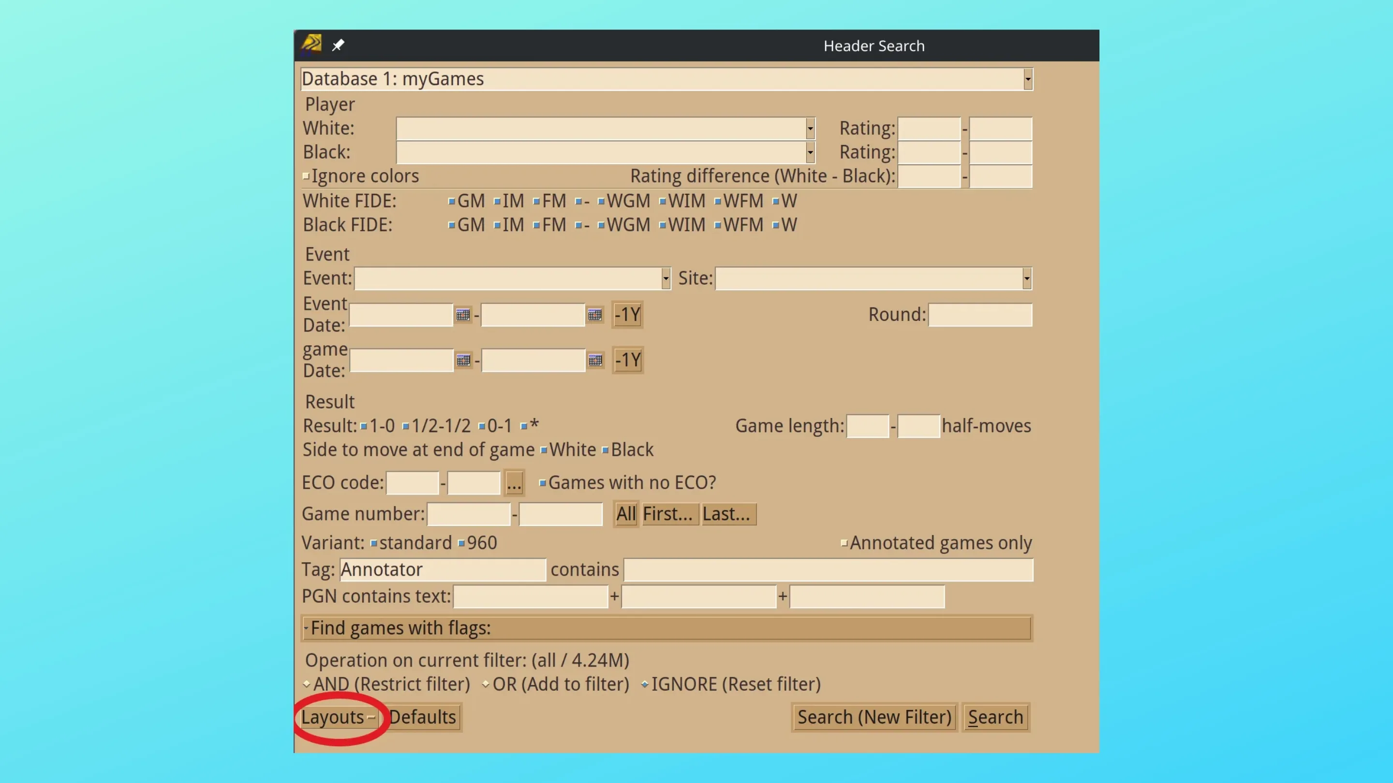The image size is (1393, 783).
Task: Open the calendar picker for game Date end field
Action: (595, 361)
